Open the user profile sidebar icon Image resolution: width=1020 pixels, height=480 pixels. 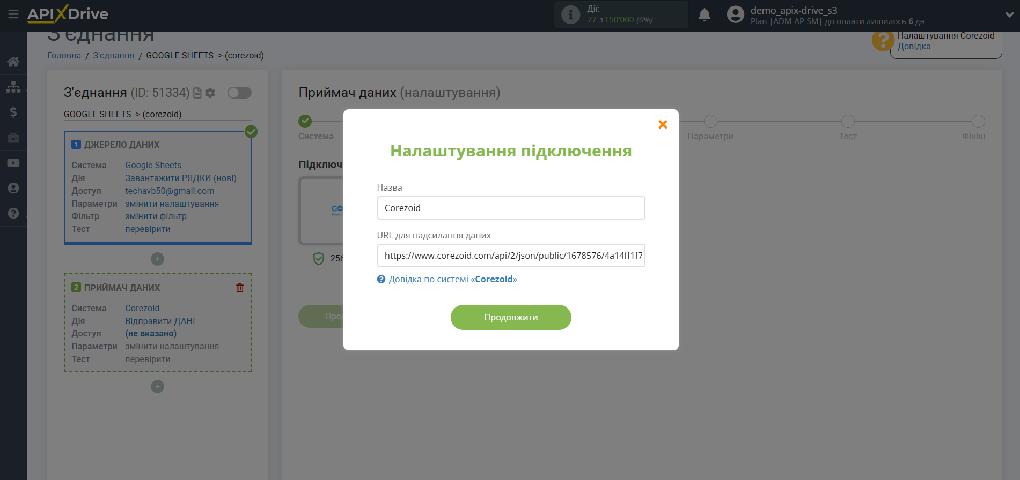[13, 188]
